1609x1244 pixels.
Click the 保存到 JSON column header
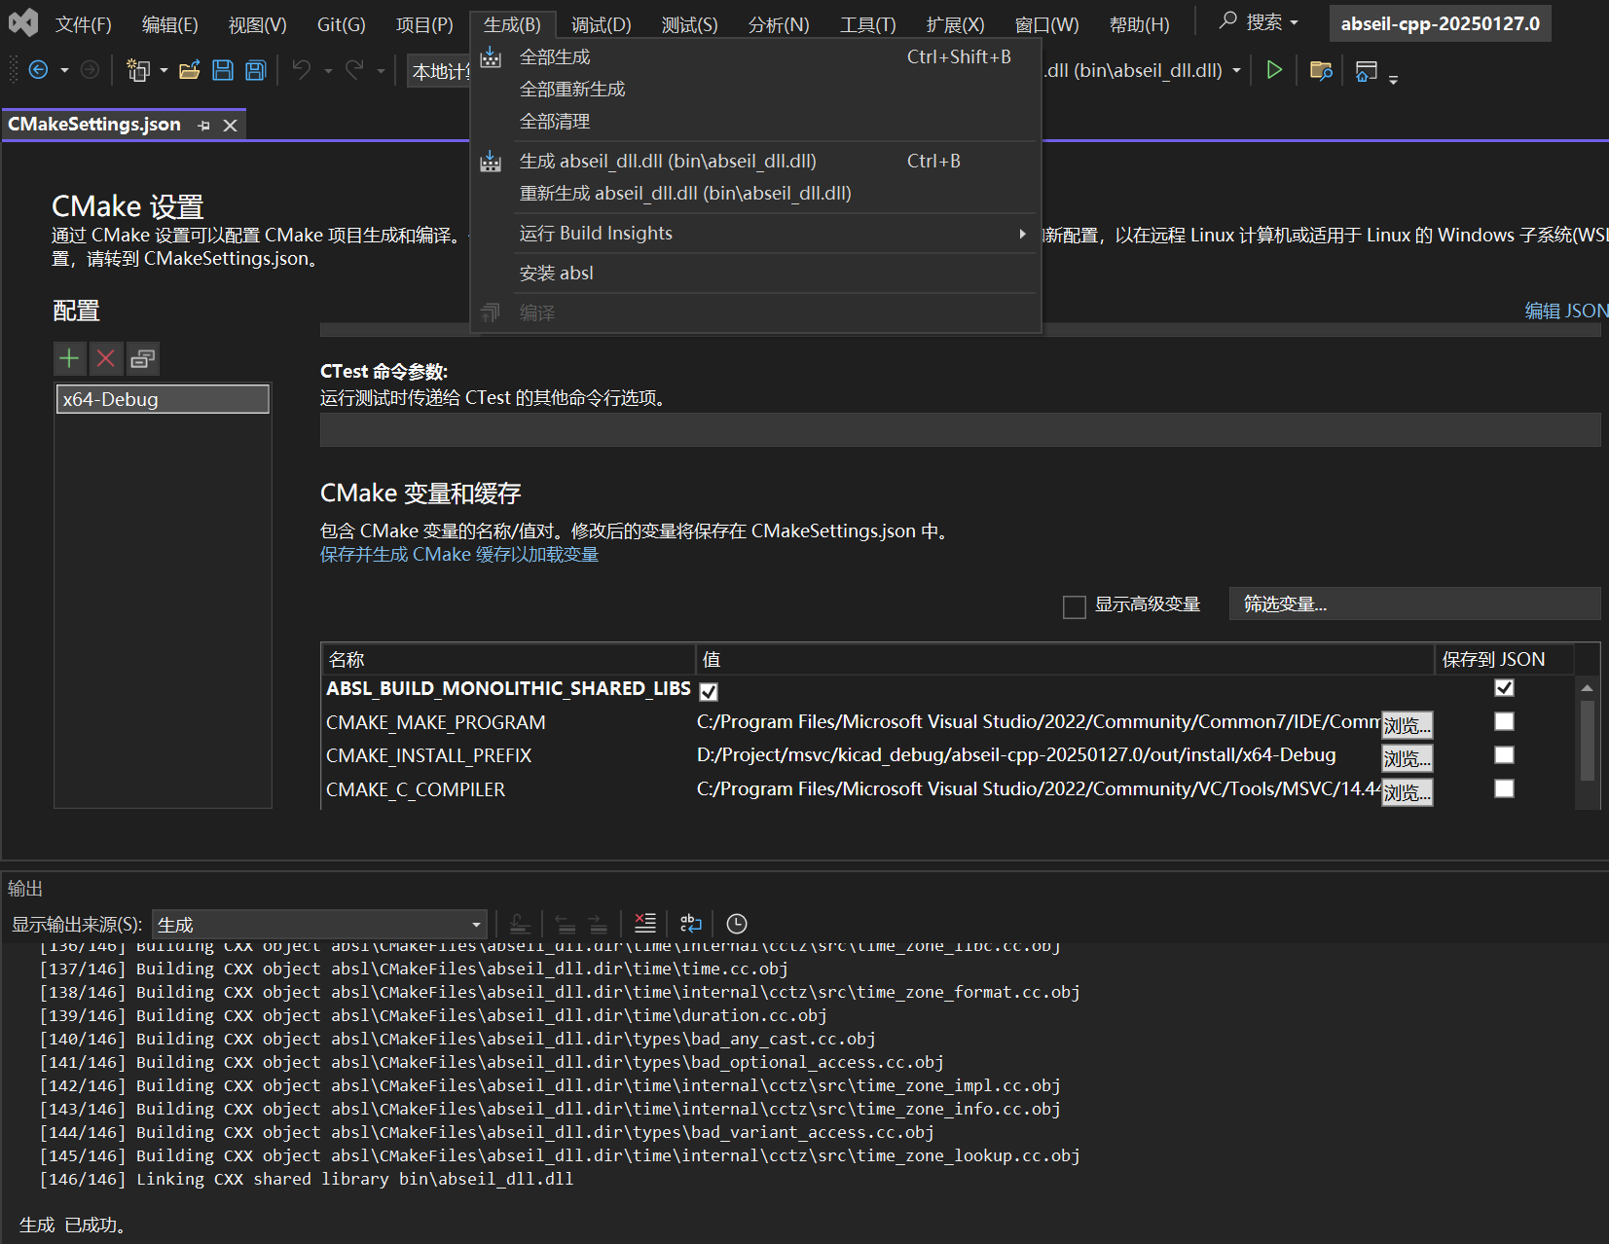[x=1503, y=659]
